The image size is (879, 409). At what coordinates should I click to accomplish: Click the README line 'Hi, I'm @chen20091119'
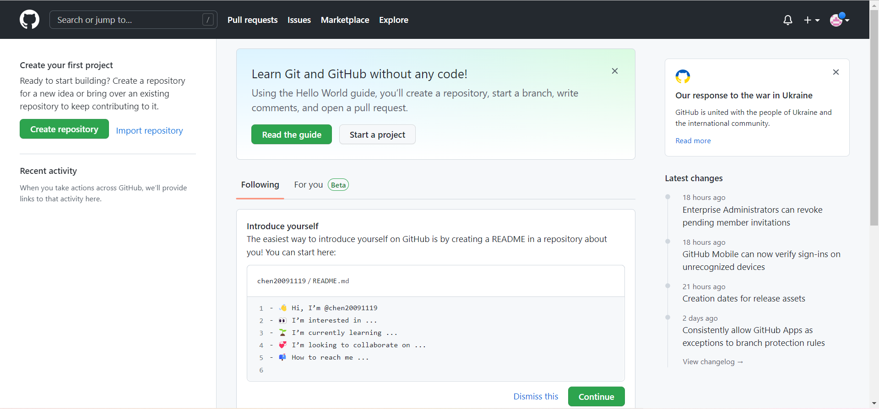[335, 308]
